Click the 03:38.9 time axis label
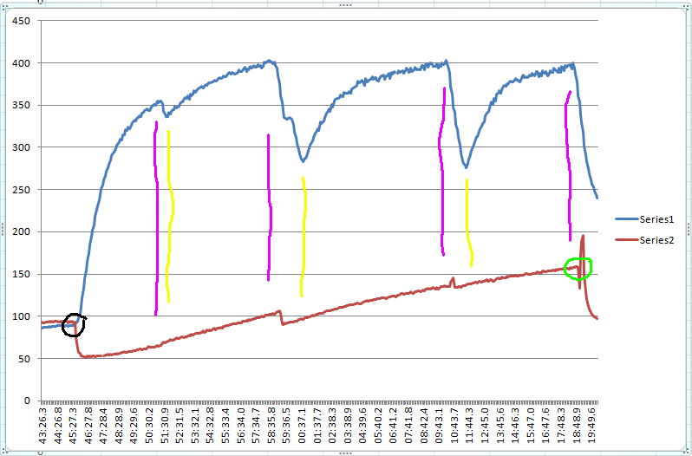 click(x=348, y=425)
